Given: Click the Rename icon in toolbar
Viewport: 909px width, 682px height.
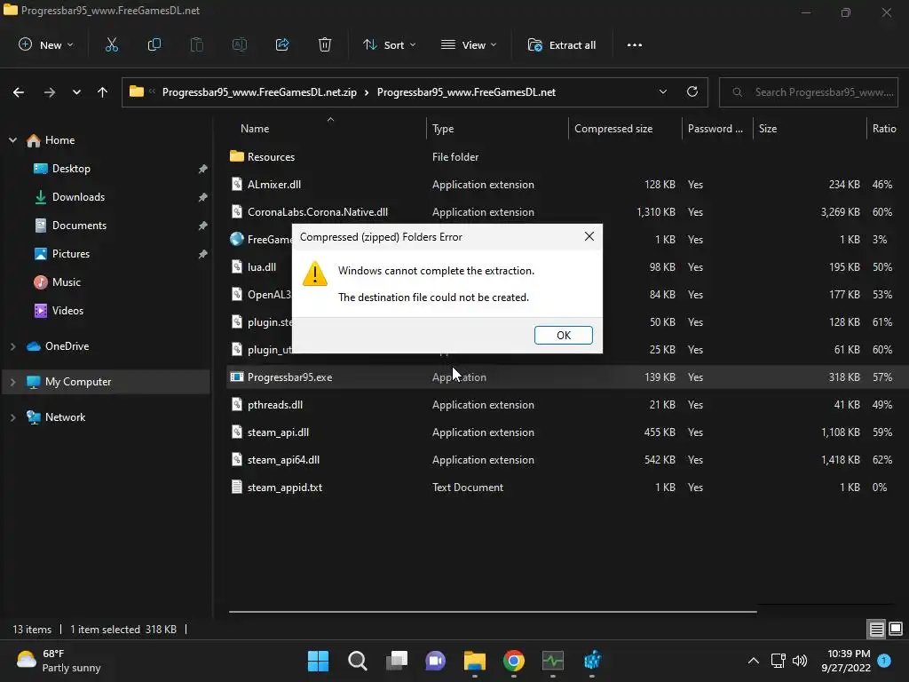Looking at the screenshot, I should pyautogui.click(x=240, y=44).
